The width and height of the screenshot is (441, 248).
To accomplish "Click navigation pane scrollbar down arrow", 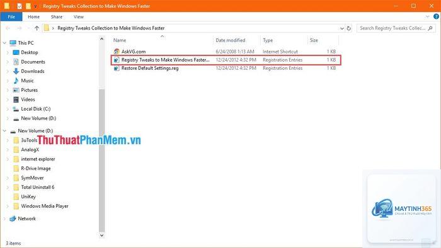I will 102,235.
